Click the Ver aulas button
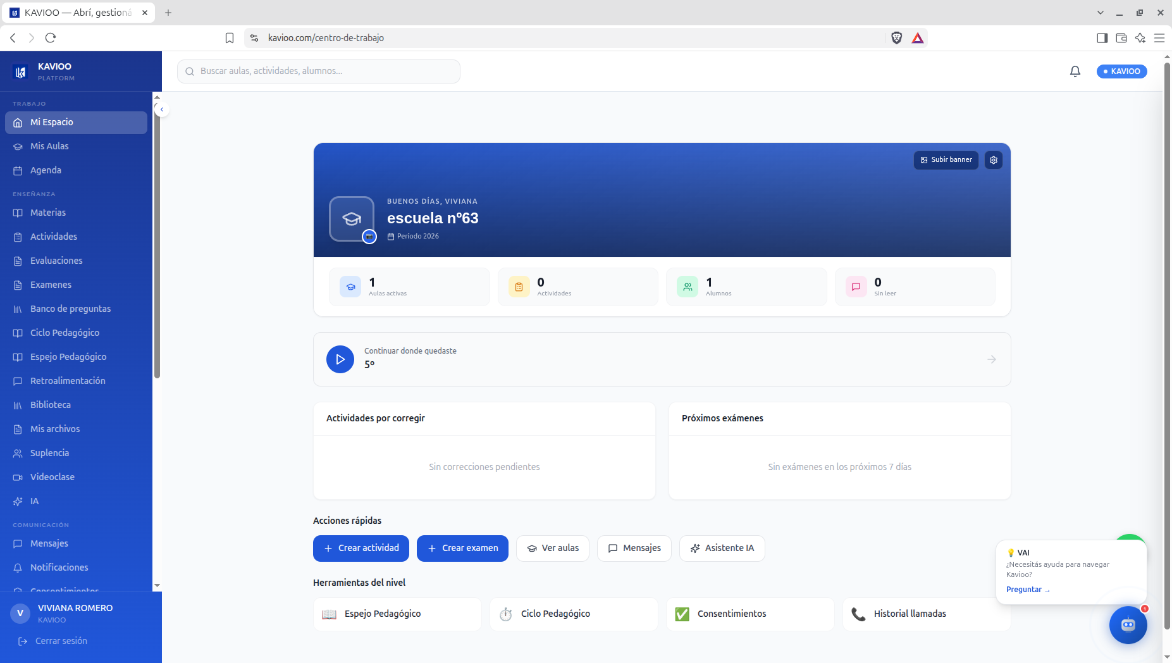1172x663 pixels. [x=553, y=548]
